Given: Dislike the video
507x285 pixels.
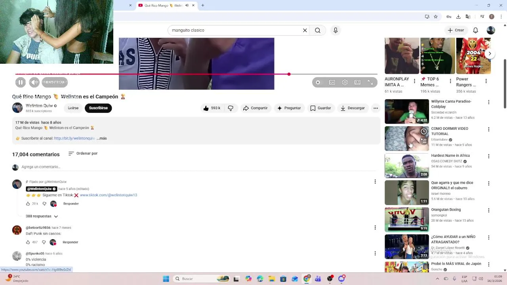Looking at the screenshot, I should pos(231,108).
